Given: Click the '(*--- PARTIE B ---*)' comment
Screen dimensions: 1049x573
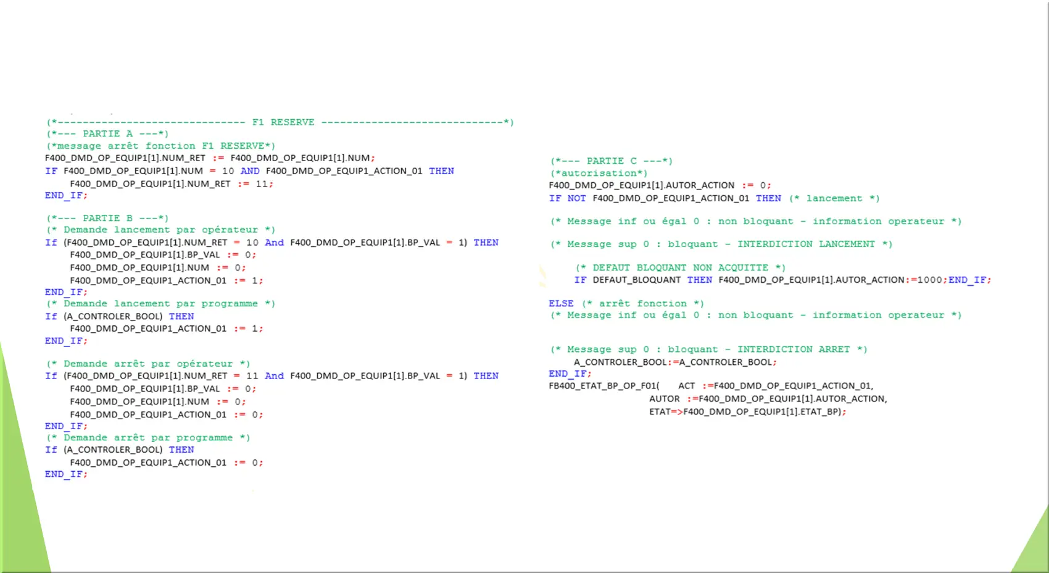Looking at the screenshot, I should coord(107,218).
